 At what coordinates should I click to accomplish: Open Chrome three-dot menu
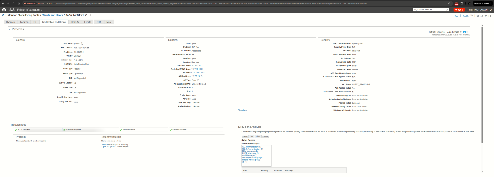pyautogui.click(x=492, y=4)
